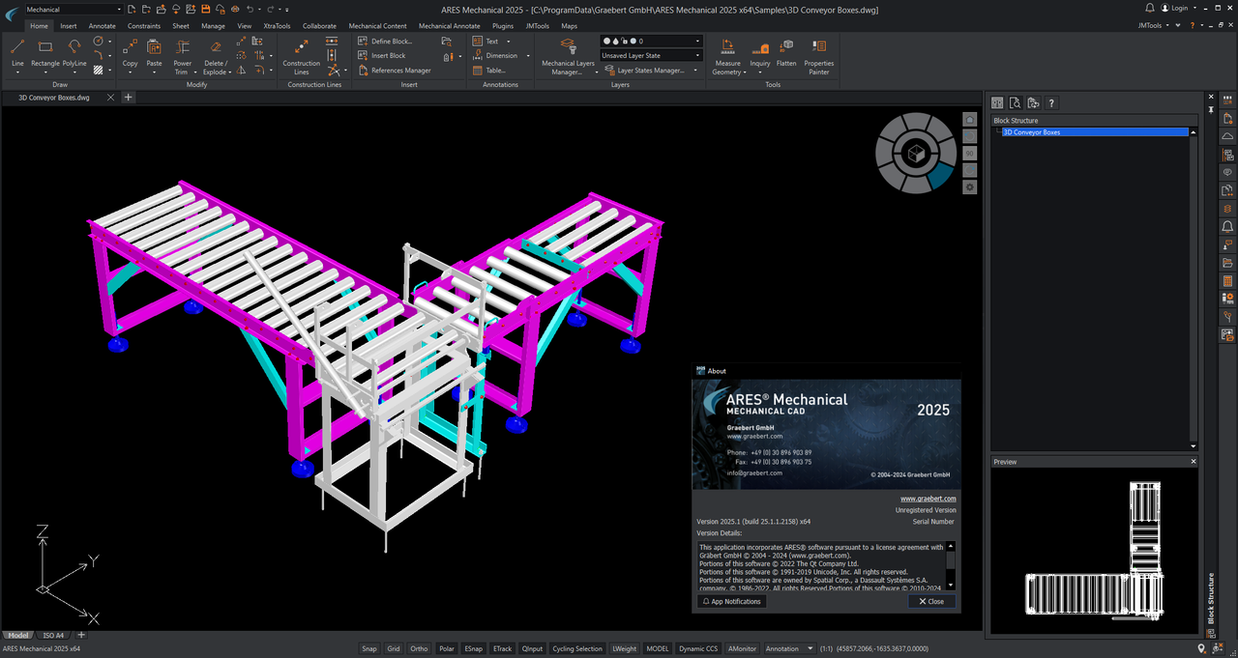Run the Flatten tool
Viewport: 1238px width, 658px height.
[x=786, y=54]
